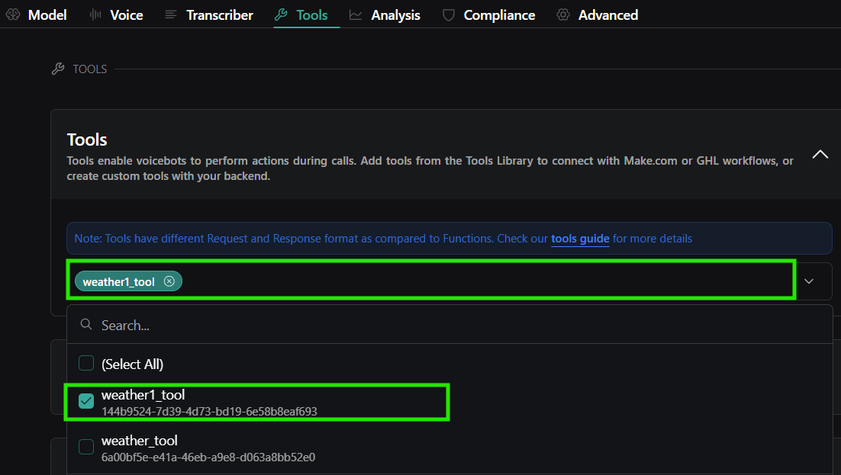This screenshot has height=475, width=841.
Task: Click the magnifier search icon
Action: point(85,324)
